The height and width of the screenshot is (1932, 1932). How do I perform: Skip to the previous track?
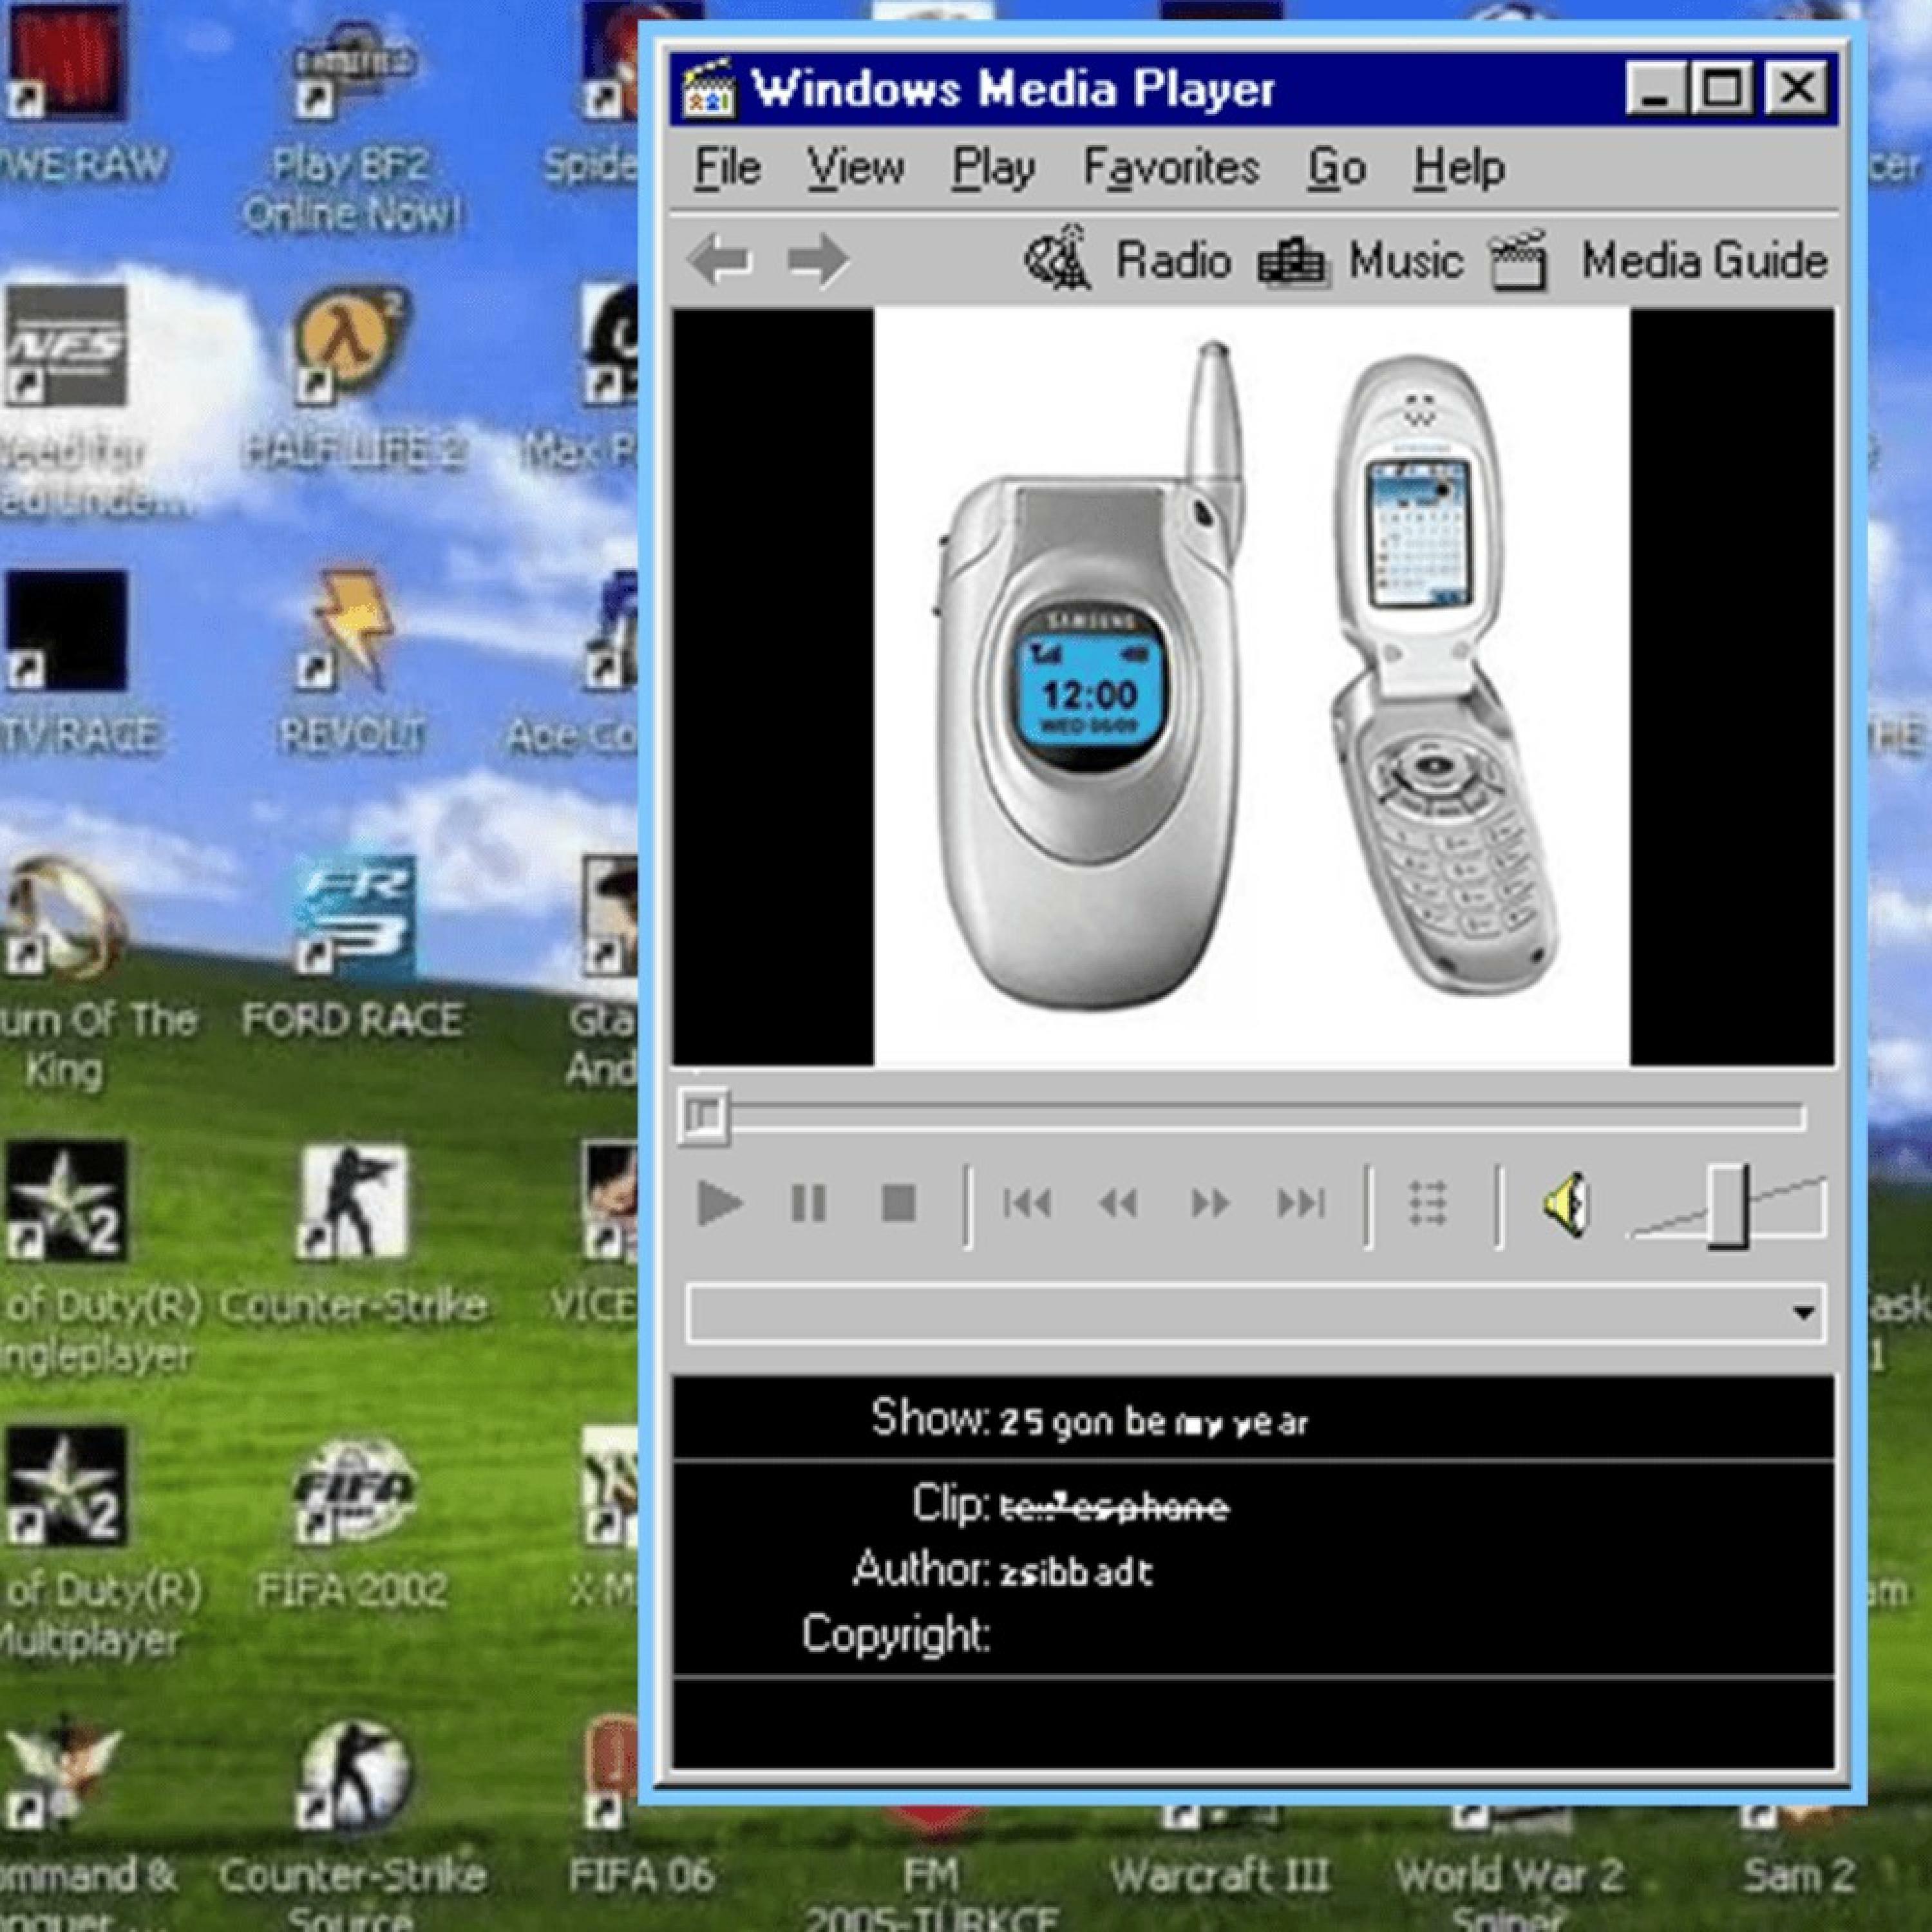point(1027,1203)
